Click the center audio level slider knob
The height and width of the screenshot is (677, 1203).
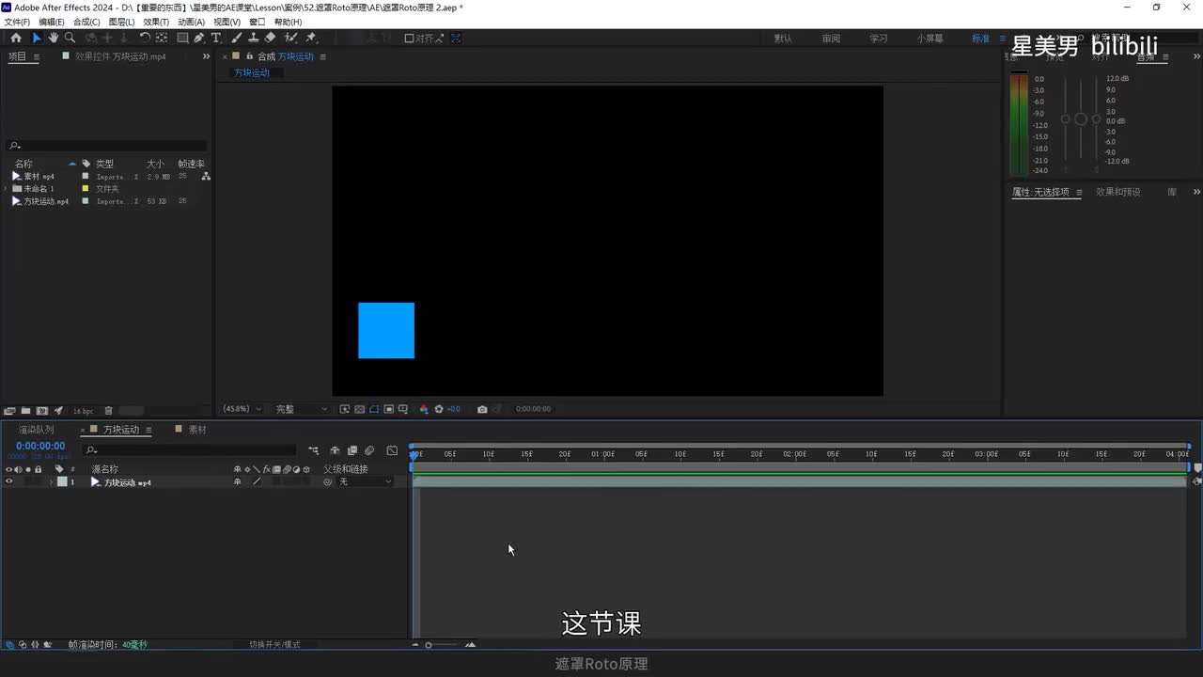(1081, 119)
